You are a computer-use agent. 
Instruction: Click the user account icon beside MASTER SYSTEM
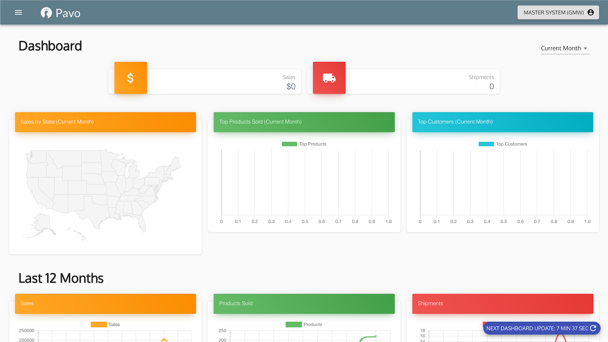click(591, 12)
